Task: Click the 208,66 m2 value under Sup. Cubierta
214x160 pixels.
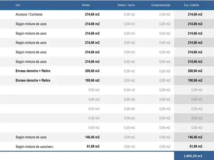Action: [195, 71]
